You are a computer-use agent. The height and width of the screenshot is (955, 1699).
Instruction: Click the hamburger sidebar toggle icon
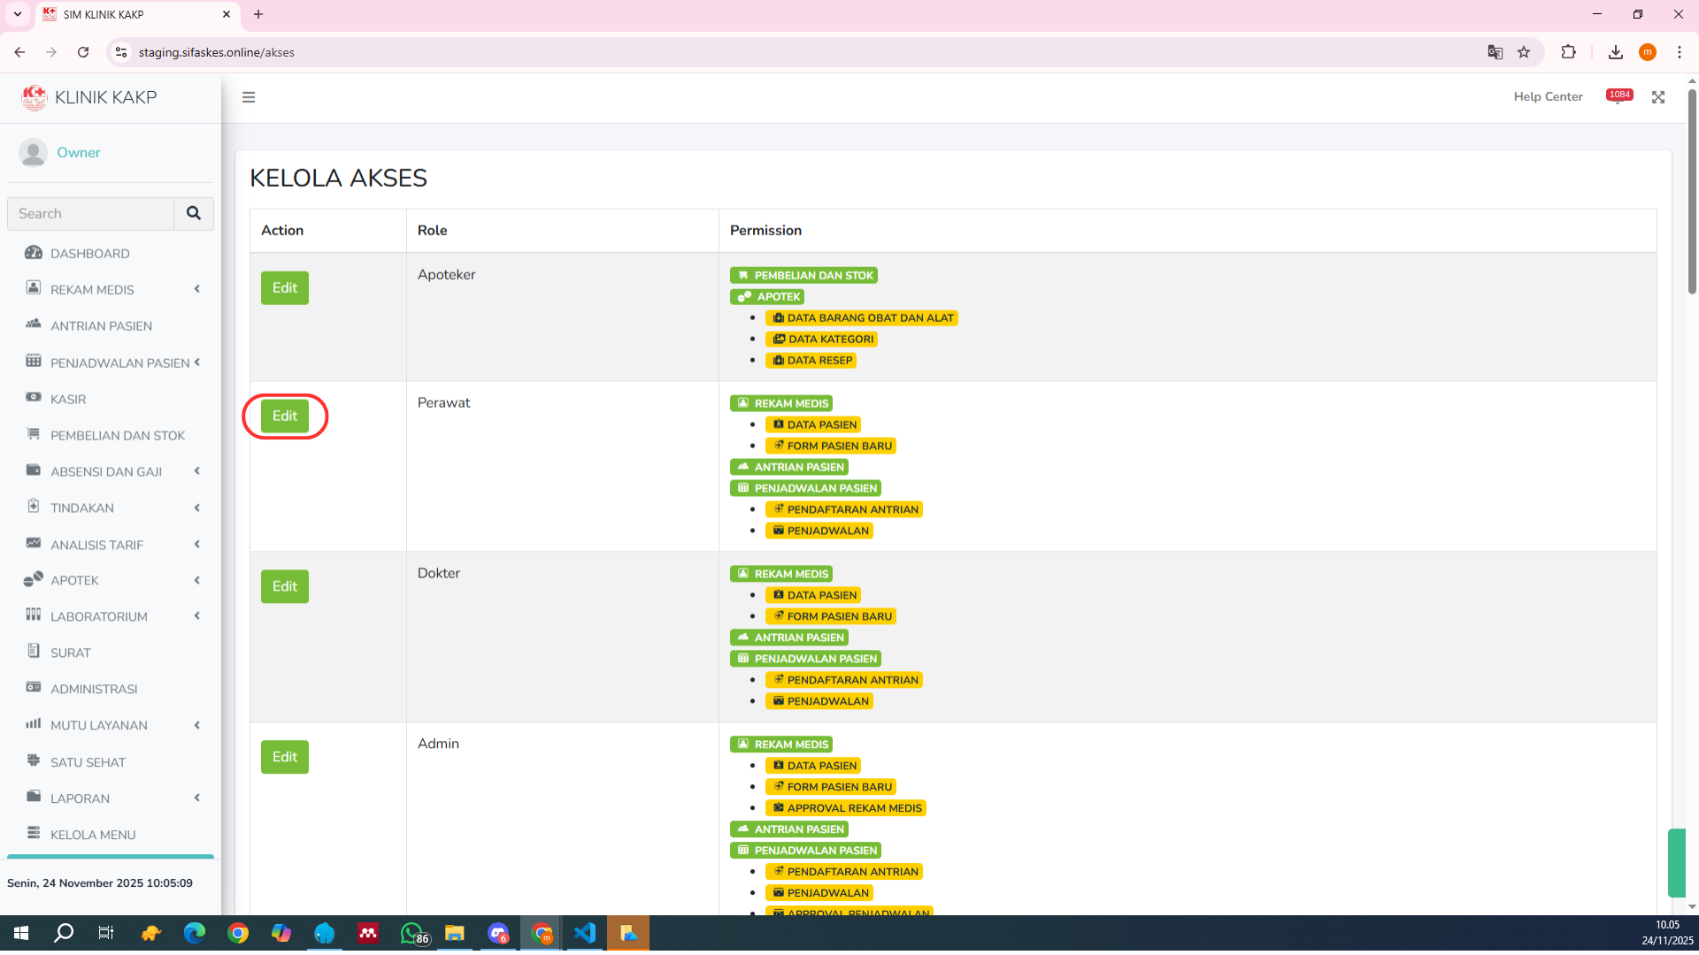249,97
